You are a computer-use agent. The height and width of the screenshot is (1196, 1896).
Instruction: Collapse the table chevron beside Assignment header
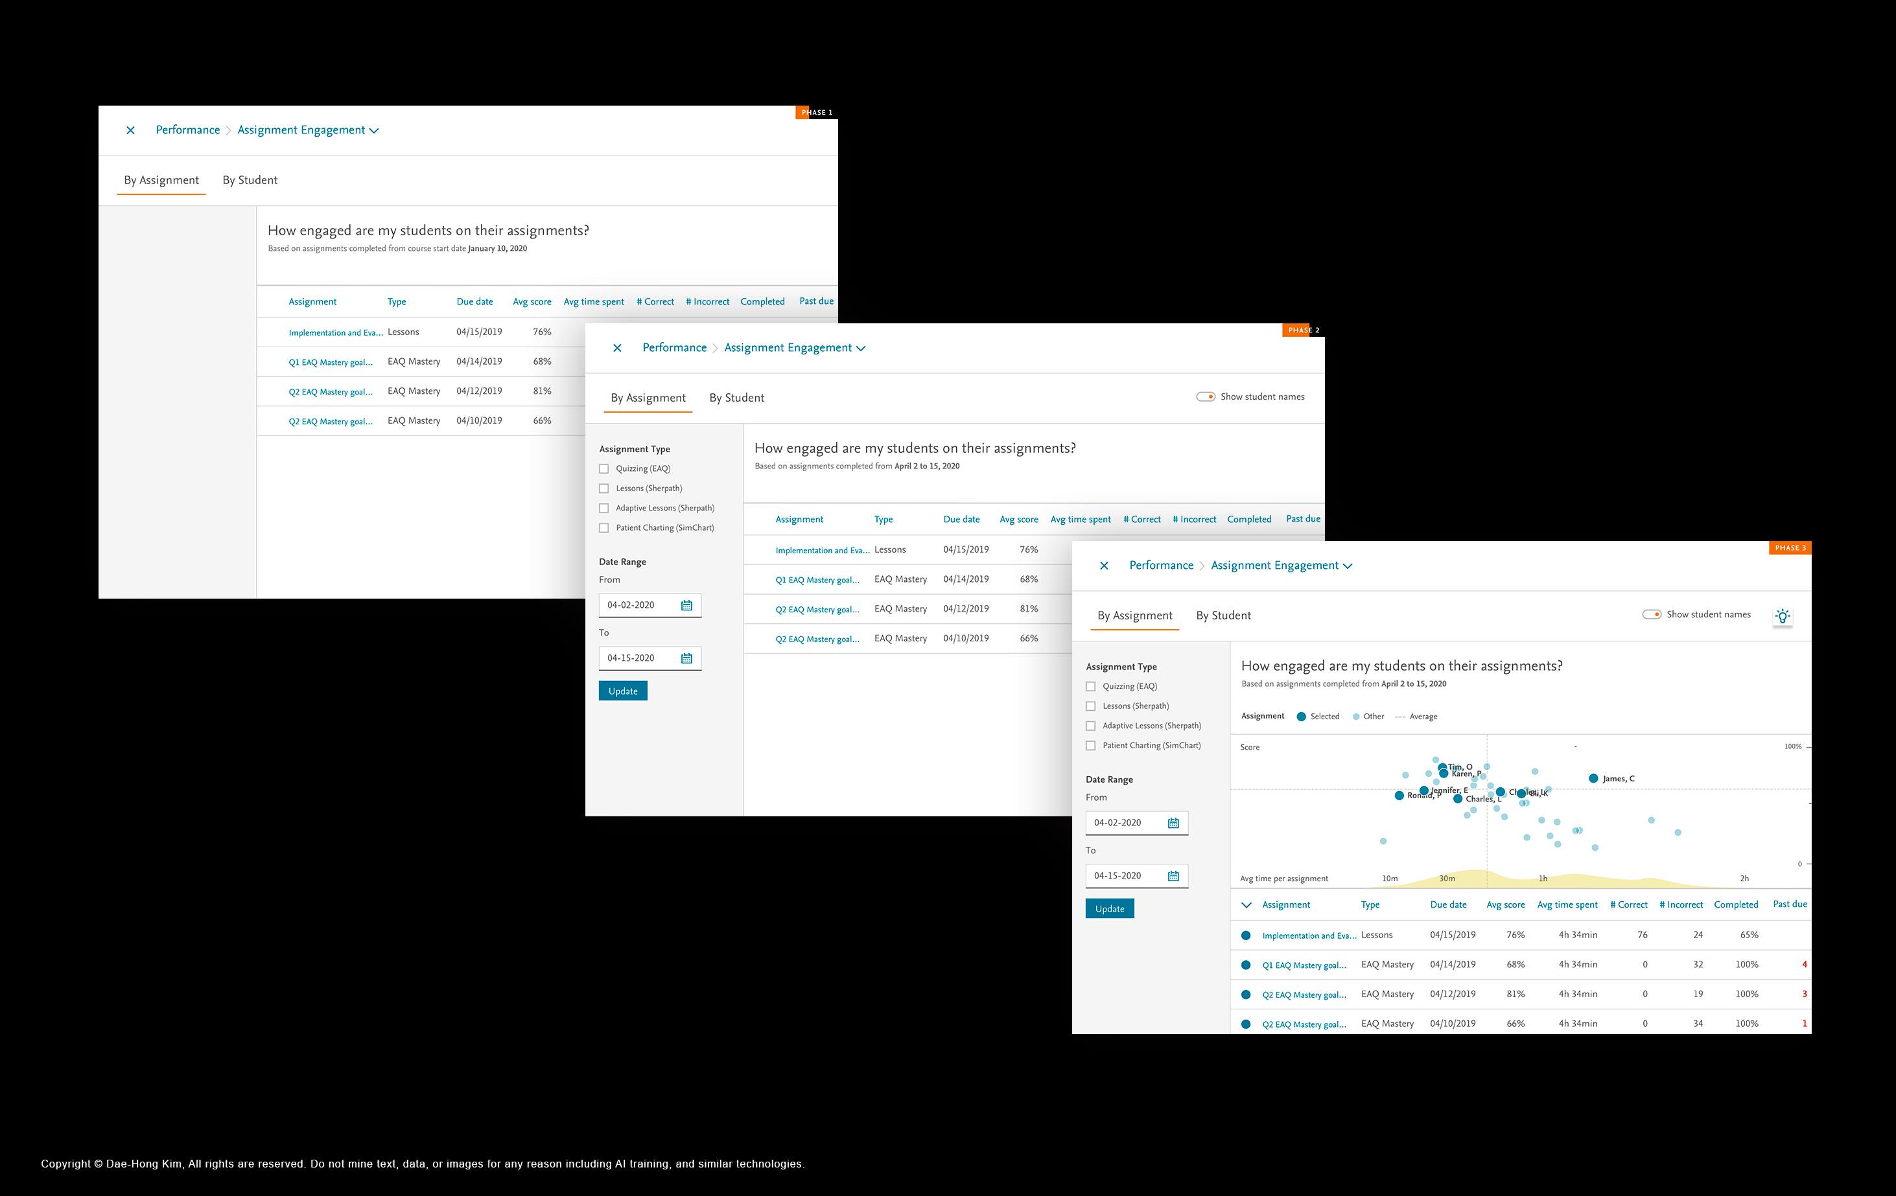1246,905
